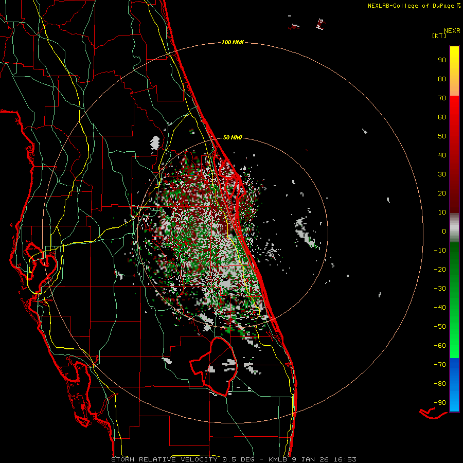The width and height of the screenshot is (463, 463).
Task: Click the [KT] units label
Action: [439, 35]
